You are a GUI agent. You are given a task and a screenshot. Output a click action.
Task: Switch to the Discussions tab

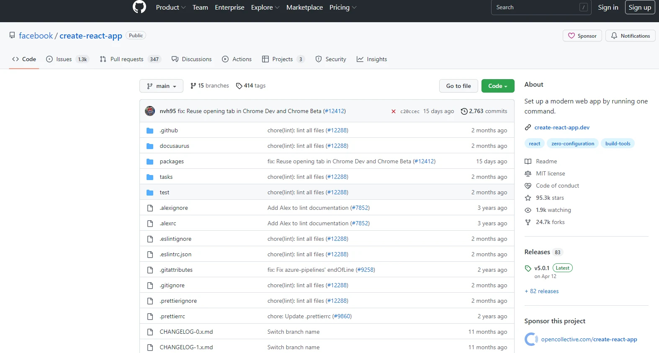tap(191, 59)
